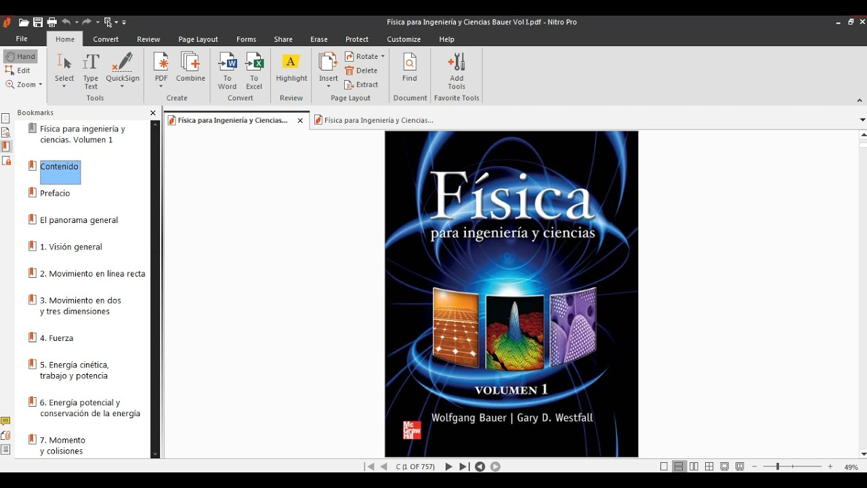
Task: Open the Customize ribbon tab
Action: (404, 39)
